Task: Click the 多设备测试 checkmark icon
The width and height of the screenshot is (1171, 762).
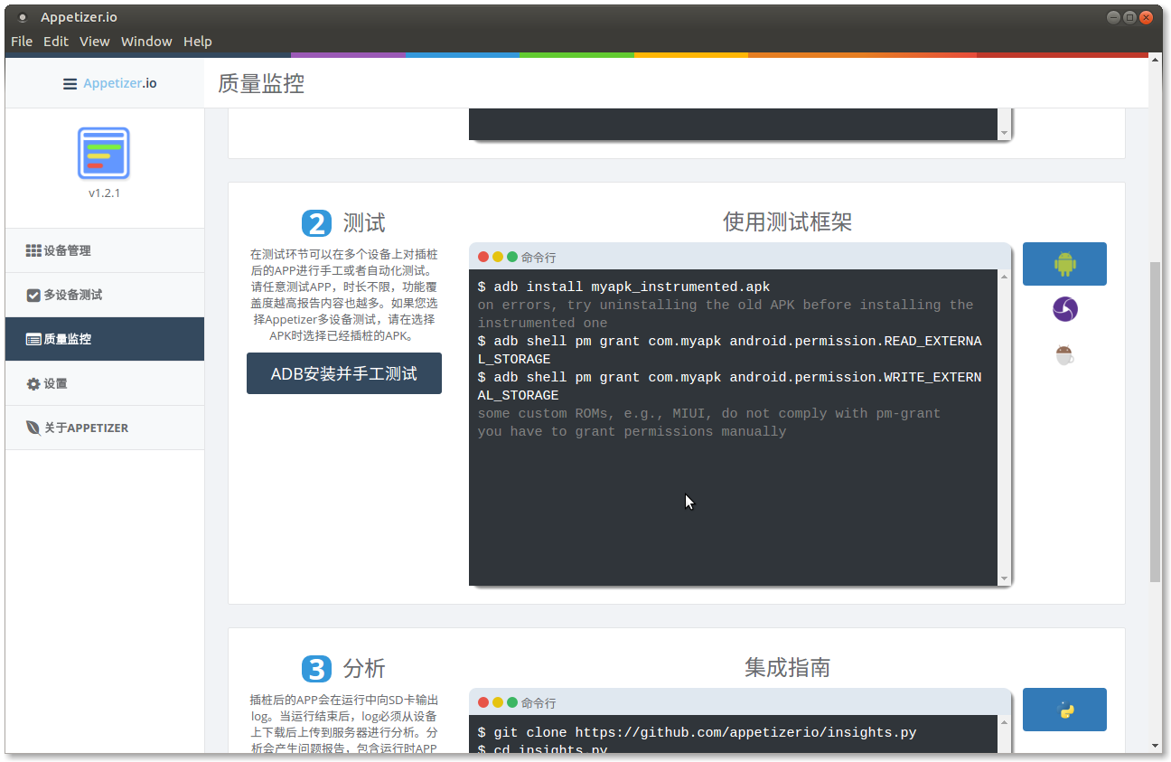Action: point(33,295)
